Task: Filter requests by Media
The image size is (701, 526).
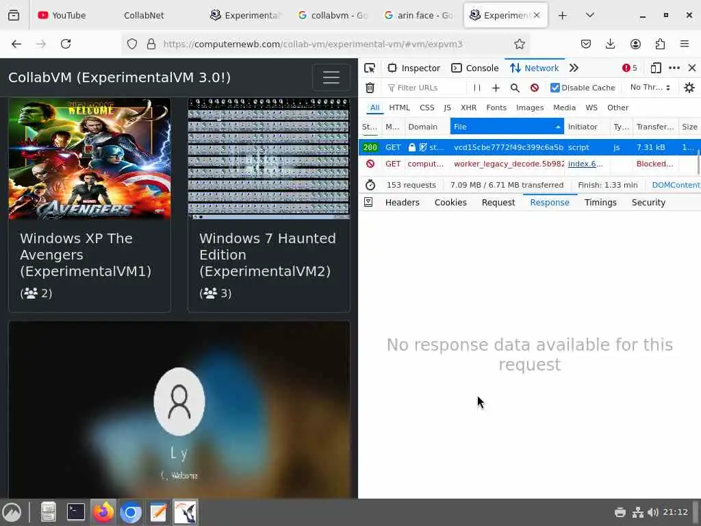Action: click(x=564, y=108)
